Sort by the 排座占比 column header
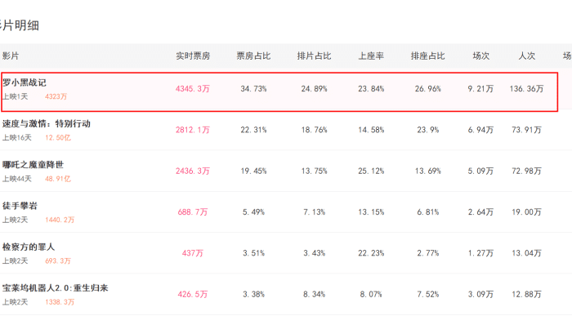Screen dimensions: 572x316 [428, 56]
